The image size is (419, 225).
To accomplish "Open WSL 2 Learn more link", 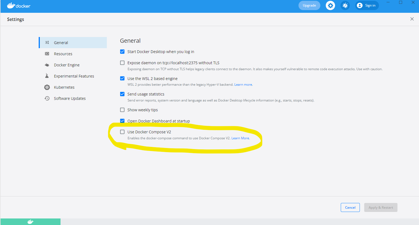I will coord(243,85).
